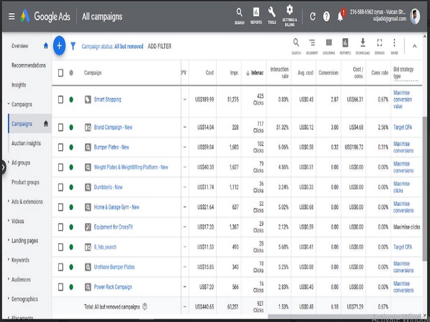Expand Ad groups in sidebar

click(x=9, y=162)
